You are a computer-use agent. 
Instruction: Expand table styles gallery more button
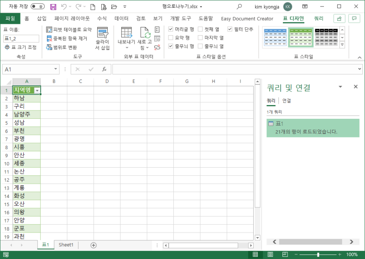[x=342, y=44]
